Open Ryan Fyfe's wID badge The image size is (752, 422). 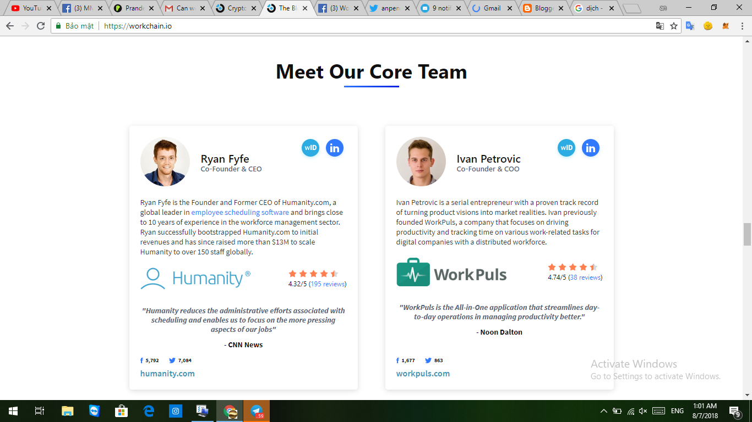click(310, 148)
